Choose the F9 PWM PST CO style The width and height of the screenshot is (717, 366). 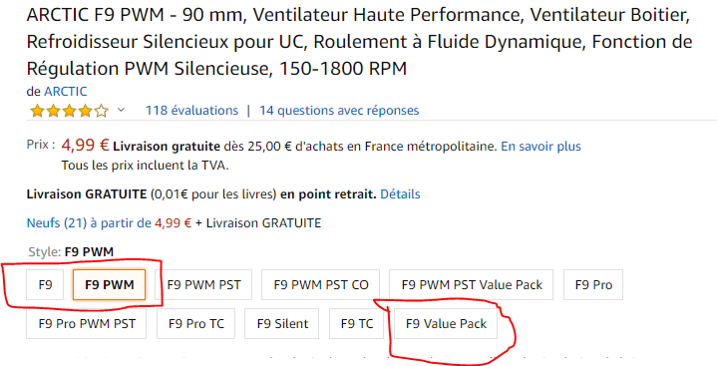pyautogui.click(x=320, y=284)
